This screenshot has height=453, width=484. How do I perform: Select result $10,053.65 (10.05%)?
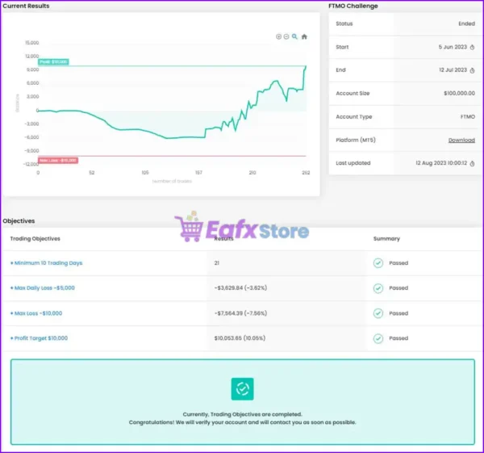click(240, 338)
